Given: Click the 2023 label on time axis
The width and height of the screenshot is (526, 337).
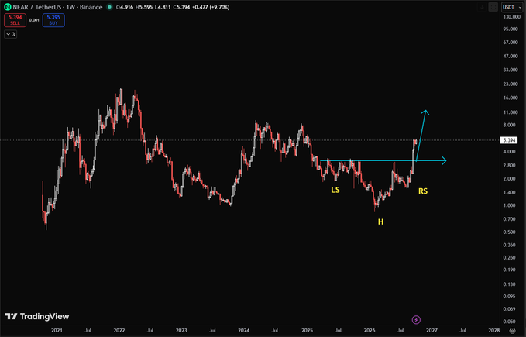Looking at the screenshot, I should 181,331.
